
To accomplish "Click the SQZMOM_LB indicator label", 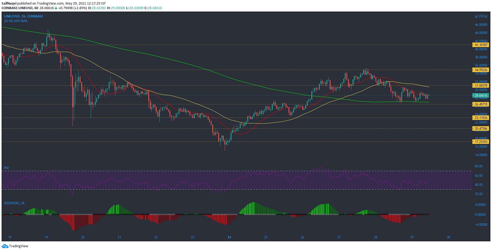I will coord(14,203).
